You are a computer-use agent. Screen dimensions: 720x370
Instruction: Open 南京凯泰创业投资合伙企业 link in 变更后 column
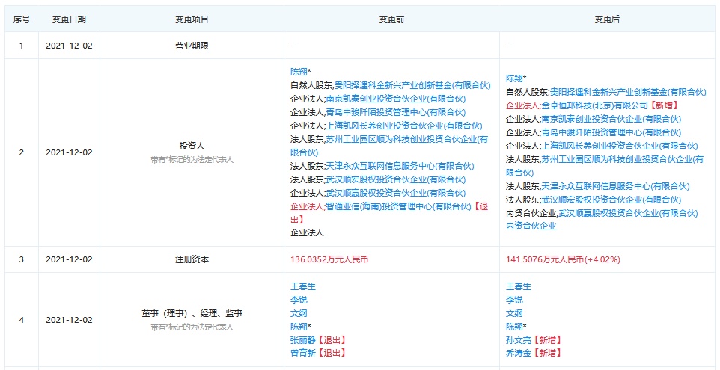pyautogui.click(x=611, y=119)
